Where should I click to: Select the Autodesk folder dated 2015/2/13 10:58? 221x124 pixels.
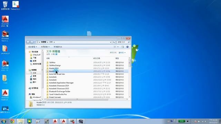pyautogui.click(x=87, y=77)
